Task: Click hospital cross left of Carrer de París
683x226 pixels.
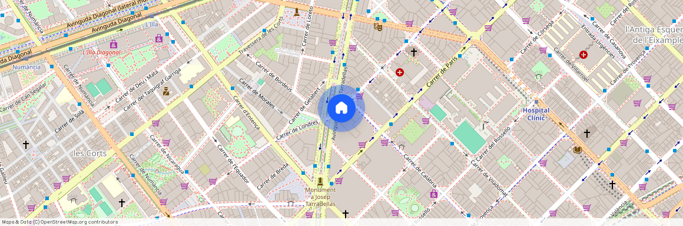Action: click(x=399, y=72)
